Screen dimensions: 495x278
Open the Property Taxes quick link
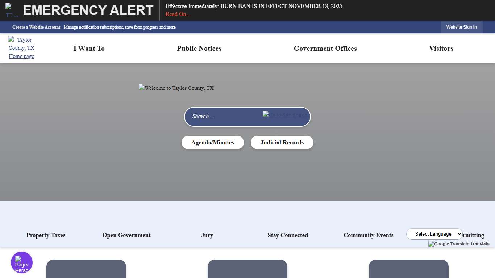click(x=46, y=235)
